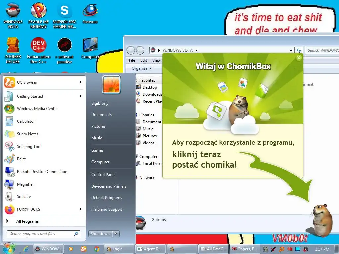
Task: Open UC Browser from the Start menu
Action: coord(44,82)
